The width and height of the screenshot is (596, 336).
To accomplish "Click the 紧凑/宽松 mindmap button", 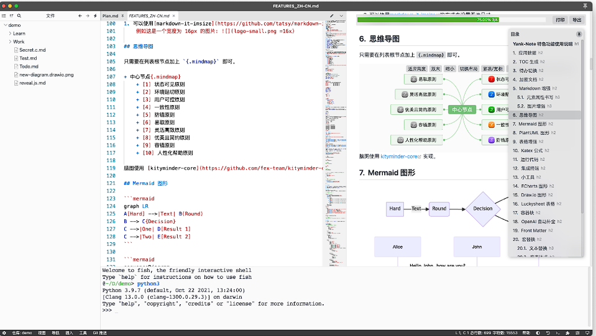I will point(493,69).
